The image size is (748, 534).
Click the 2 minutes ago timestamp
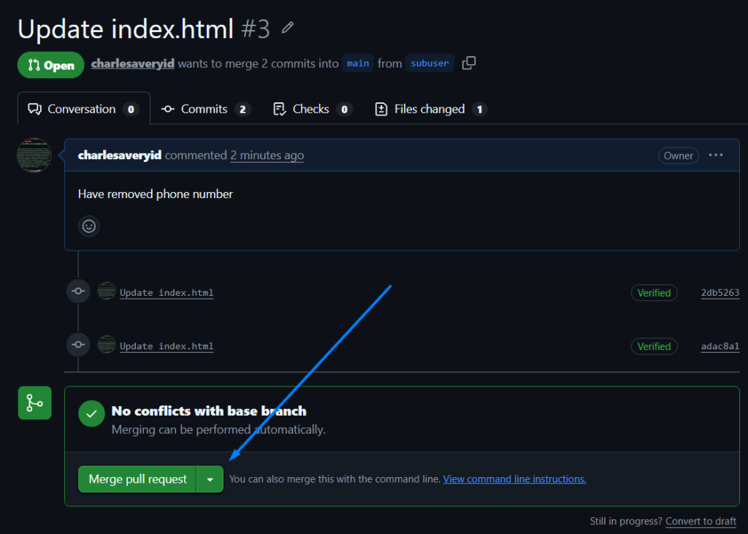click(x=267, y=155)
